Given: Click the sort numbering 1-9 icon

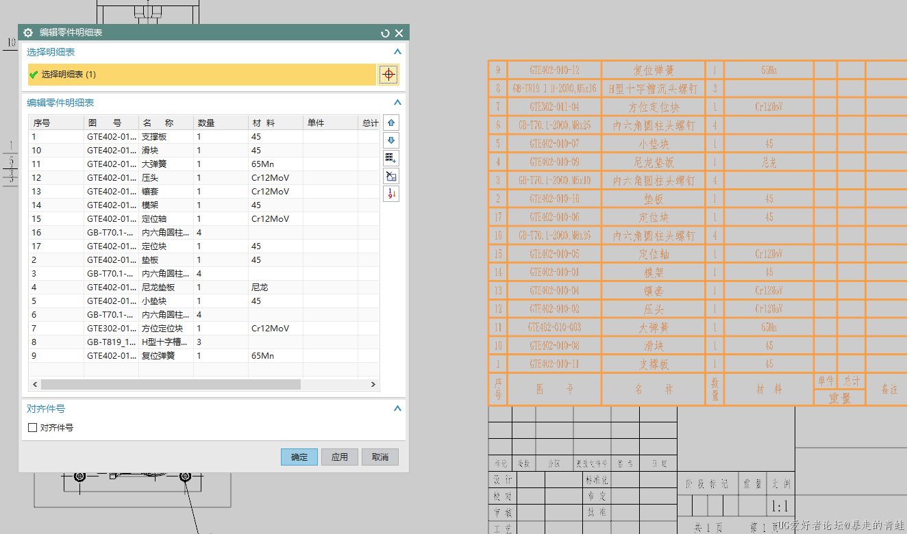Looking at the screenshot, I should 391,194.
